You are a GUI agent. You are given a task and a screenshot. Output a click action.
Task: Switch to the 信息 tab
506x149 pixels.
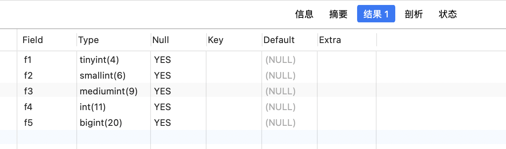pyautogui.click(x=304, y=14)
